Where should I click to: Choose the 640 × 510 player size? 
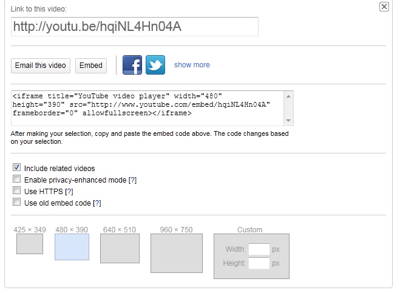(x=120, y=248)
